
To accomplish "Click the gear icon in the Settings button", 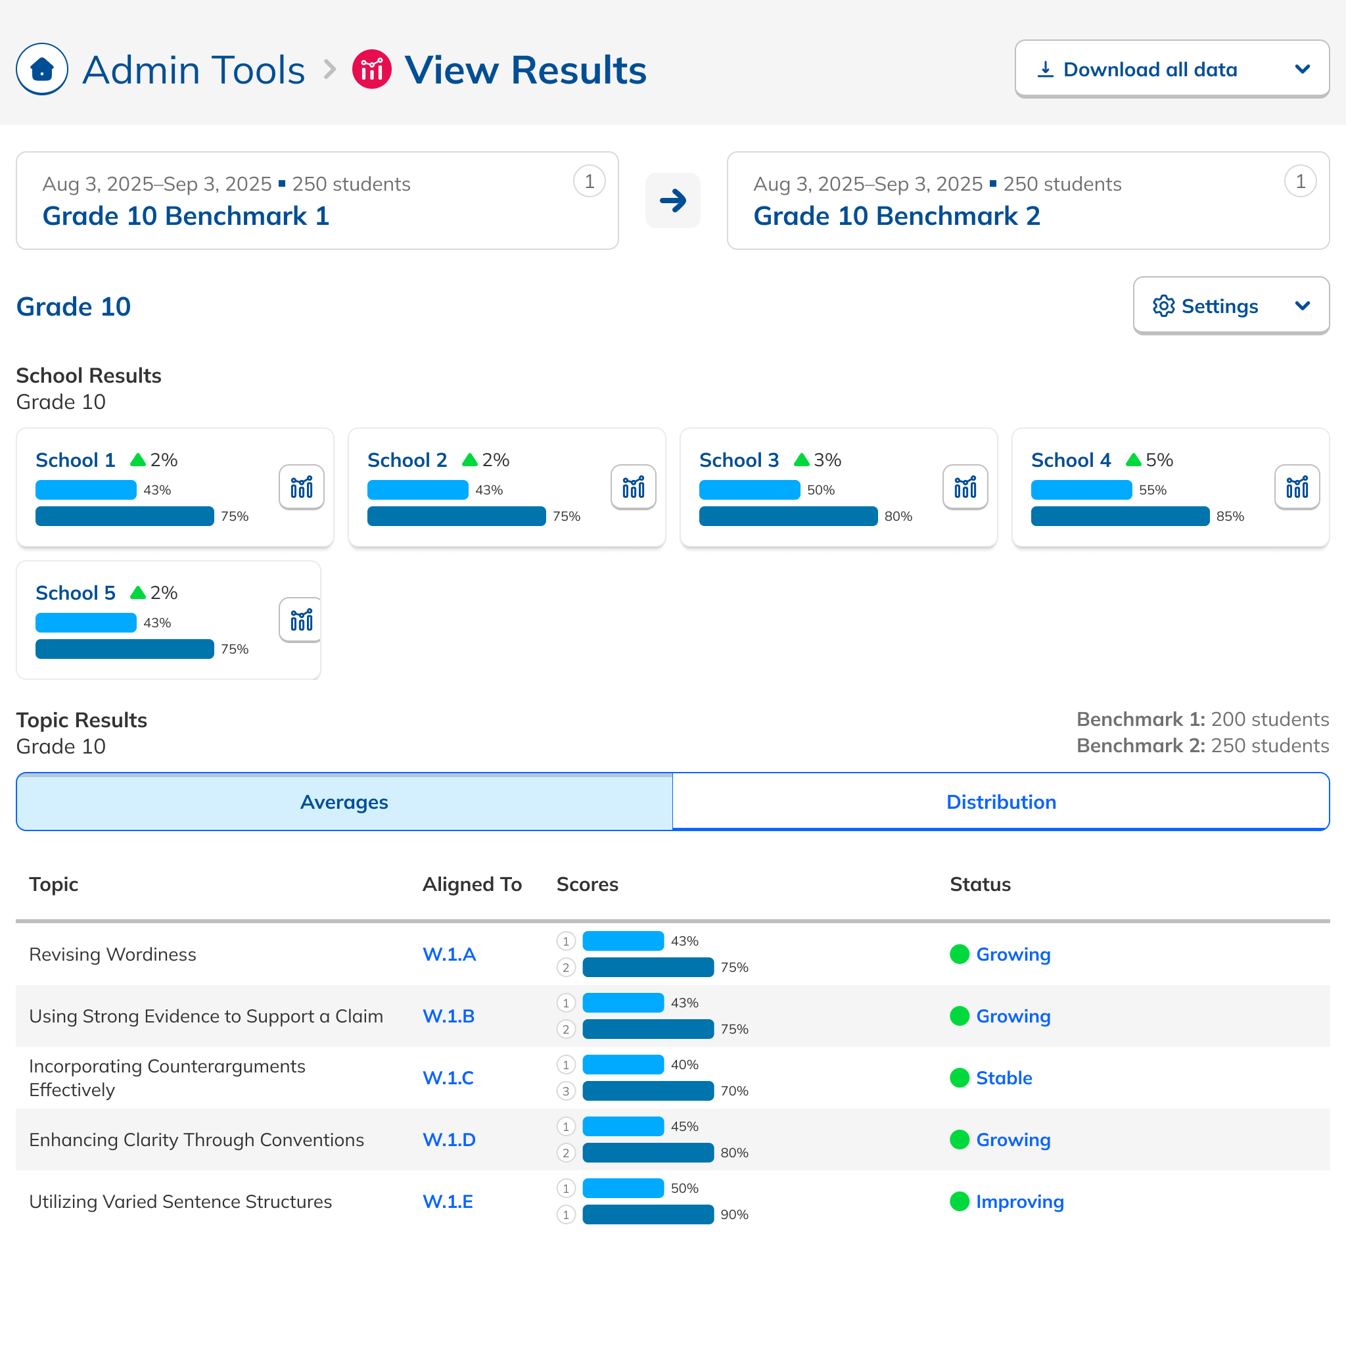I will [x=1163, y=306].
